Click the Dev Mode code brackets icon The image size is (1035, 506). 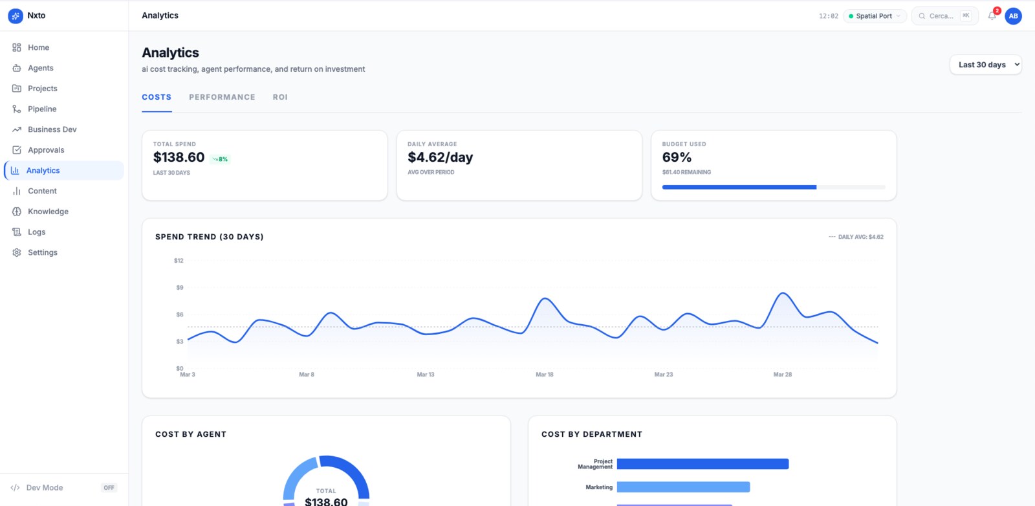click(15, 488)
